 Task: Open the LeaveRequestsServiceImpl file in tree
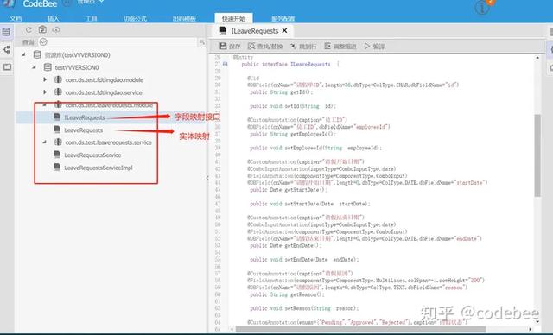pyautogui.click(x=98, y=167)
